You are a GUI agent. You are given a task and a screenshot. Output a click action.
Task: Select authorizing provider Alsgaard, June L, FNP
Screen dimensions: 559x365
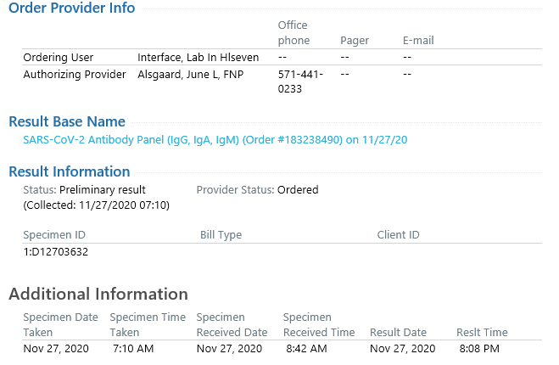pyautogui.click(x=190, y=74)
